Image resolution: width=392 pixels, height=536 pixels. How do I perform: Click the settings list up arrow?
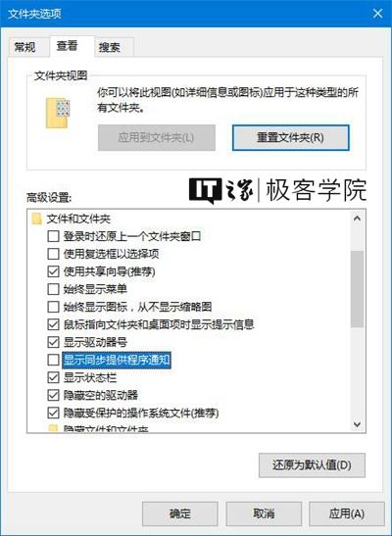tap(357, 219)
